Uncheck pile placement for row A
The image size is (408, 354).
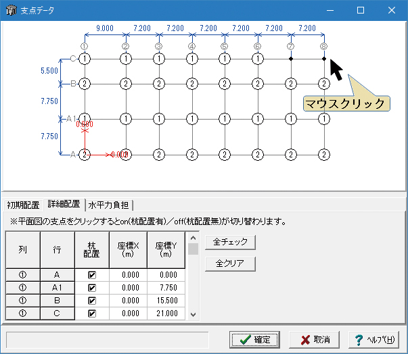[x=92, y=275]
